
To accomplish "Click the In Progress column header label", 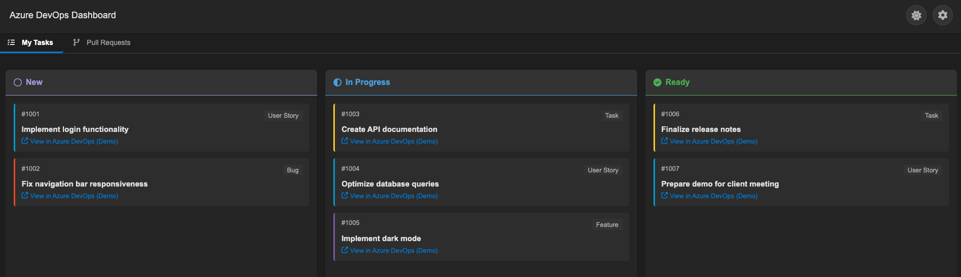I will (x=367, y=82).
